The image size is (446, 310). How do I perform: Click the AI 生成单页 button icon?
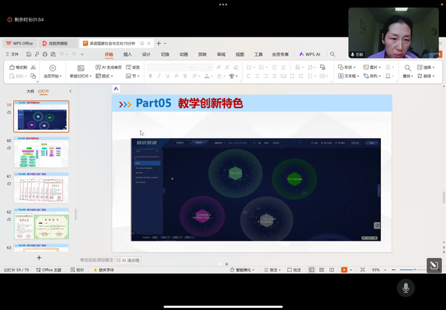coord(99,67)
